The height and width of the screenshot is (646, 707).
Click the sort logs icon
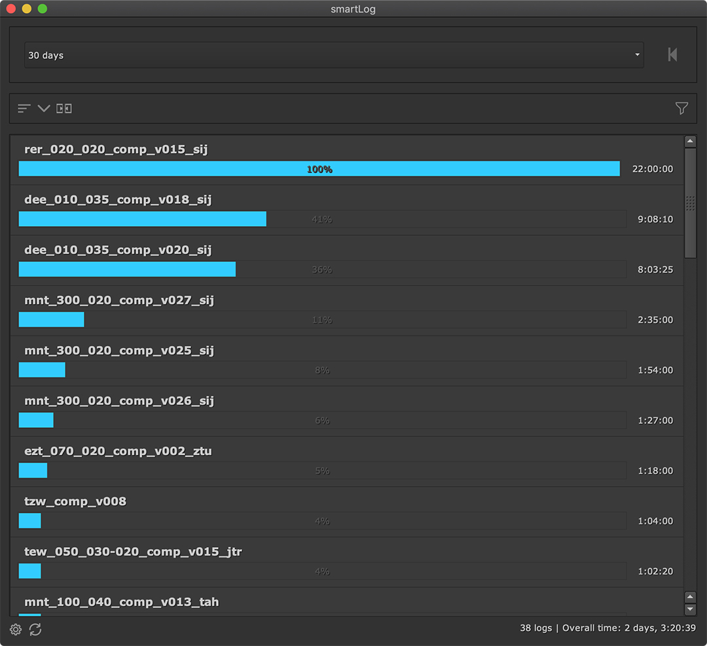24,109
